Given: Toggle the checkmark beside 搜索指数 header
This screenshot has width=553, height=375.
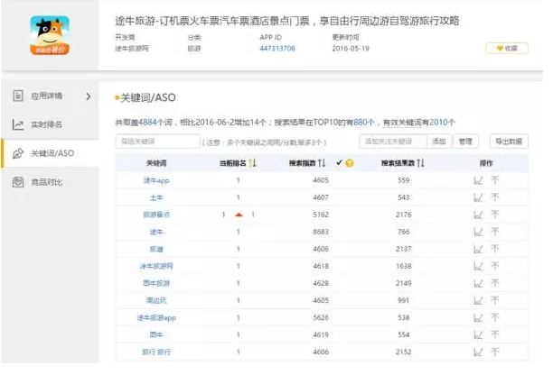Looking at the screenshot, I should coord(339,163).
